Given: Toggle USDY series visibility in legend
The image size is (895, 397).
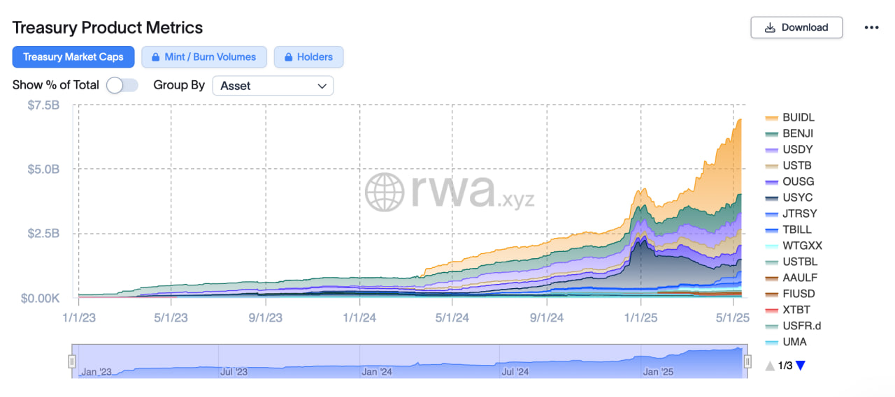Looking at the screenshot, I should click(798, 149).
